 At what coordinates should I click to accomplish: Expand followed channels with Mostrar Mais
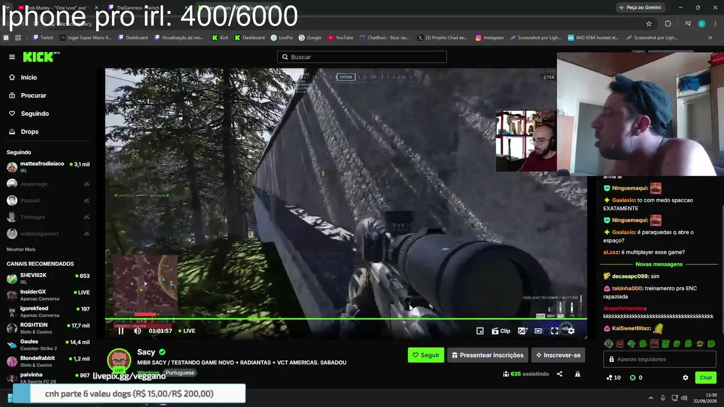21,249
